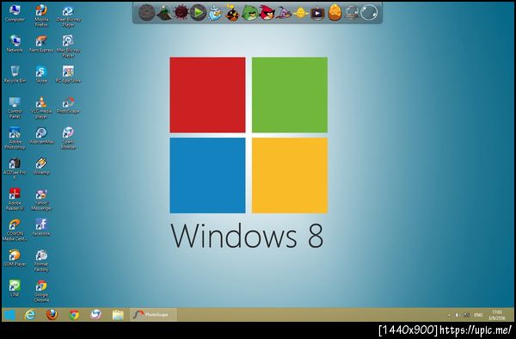This screenshot has width=516, height=339.
Task: Show hidden system tray icons
Action: coord(449,315)
